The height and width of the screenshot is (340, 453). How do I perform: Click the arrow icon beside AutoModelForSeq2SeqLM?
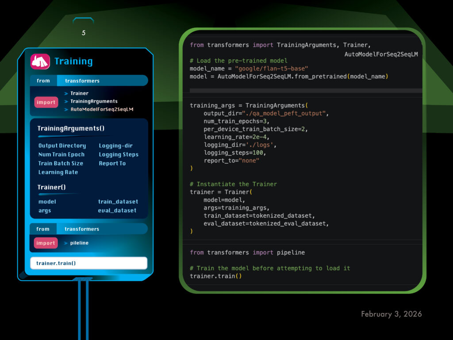[x=66, y=109]
